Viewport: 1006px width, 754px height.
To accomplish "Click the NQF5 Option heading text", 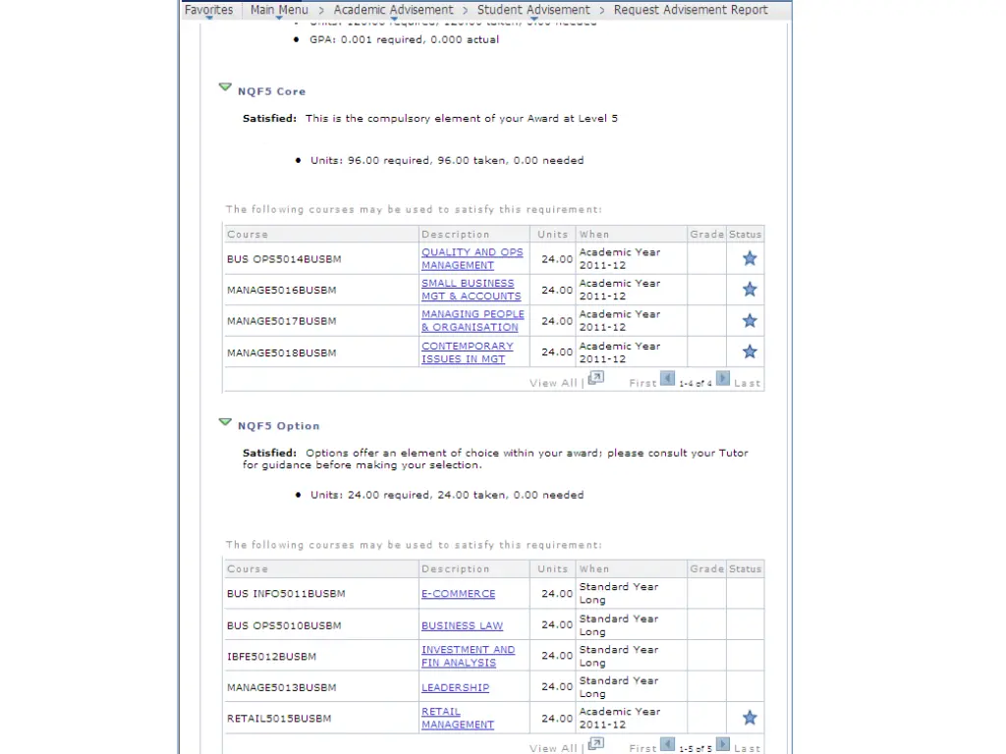I will (x=278, y=426).
